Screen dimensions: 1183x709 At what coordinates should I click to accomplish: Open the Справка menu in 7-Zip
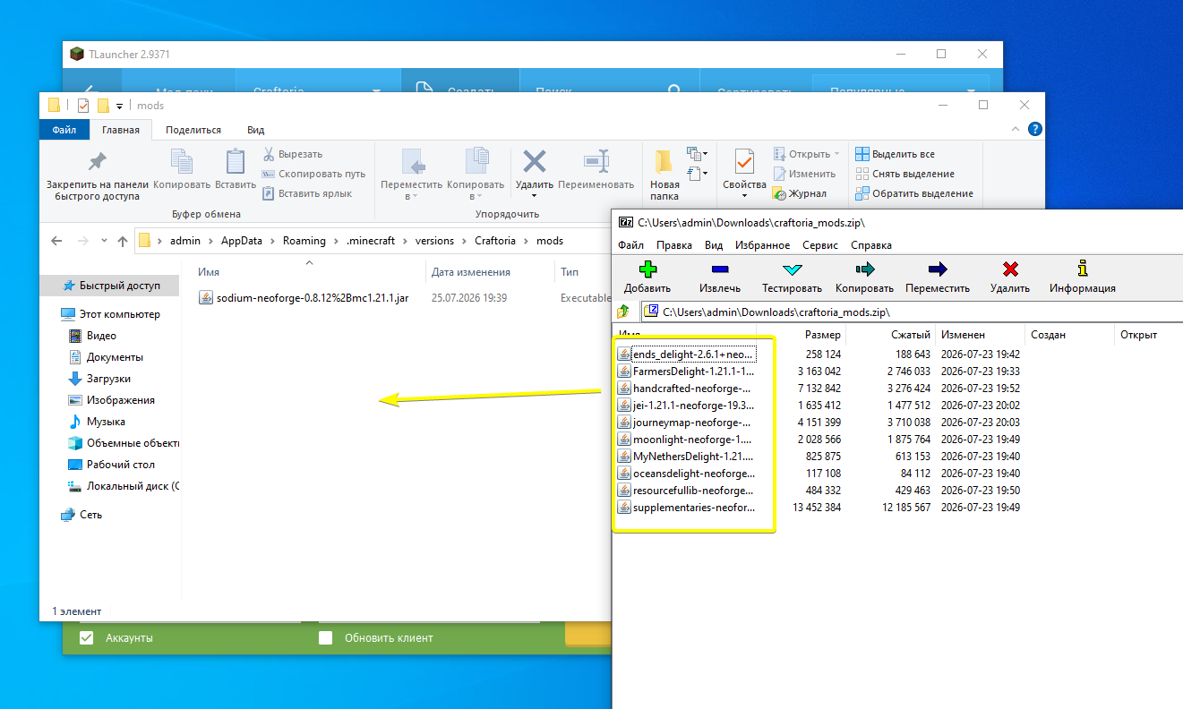pyautogui.click(x=871, y=244)
